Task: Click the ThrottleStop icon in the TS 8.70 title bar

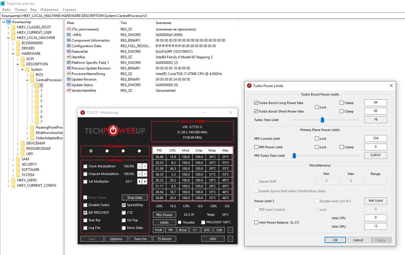Action: [x=82, y=113]
